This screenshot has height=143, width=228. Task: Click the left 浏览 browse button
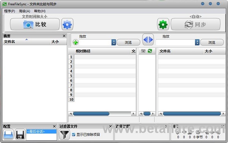128,42
